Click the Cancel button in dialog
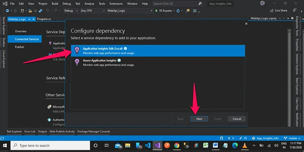 [237, 119]
